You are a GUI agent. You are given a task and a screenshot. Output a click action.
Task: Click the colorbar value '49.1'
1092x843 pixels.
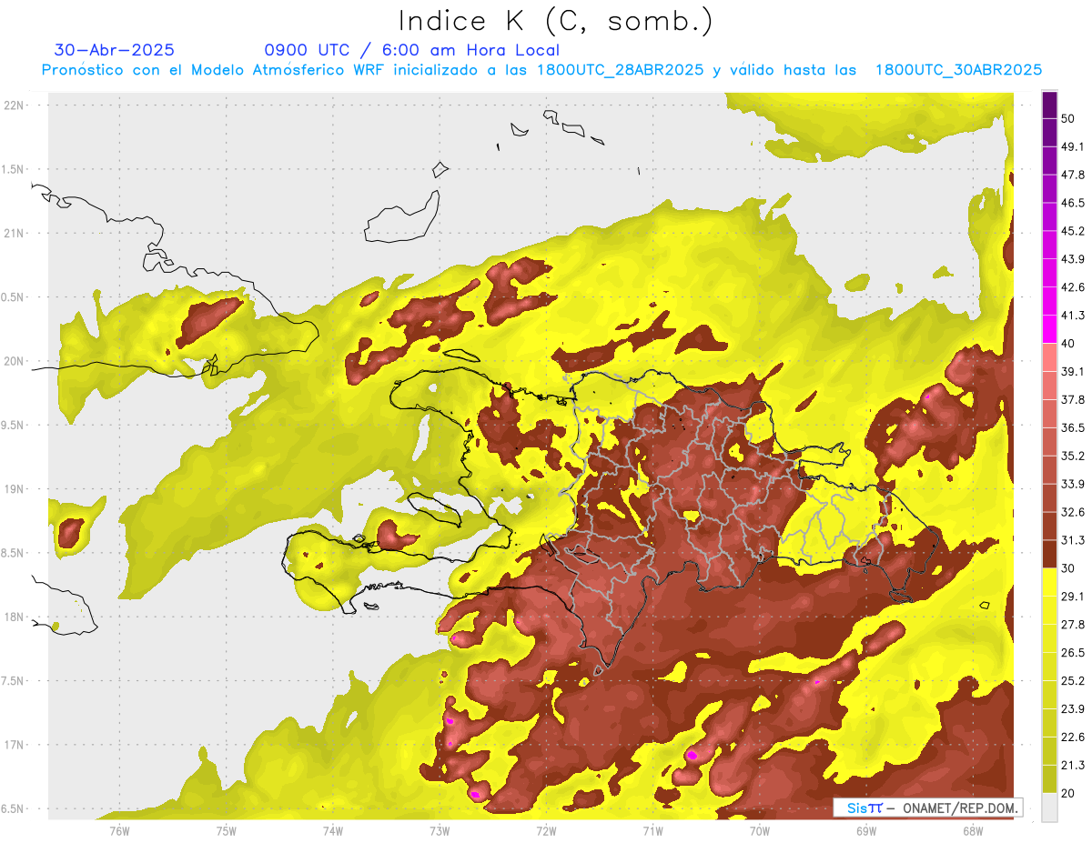click(x=1072, y=146)
